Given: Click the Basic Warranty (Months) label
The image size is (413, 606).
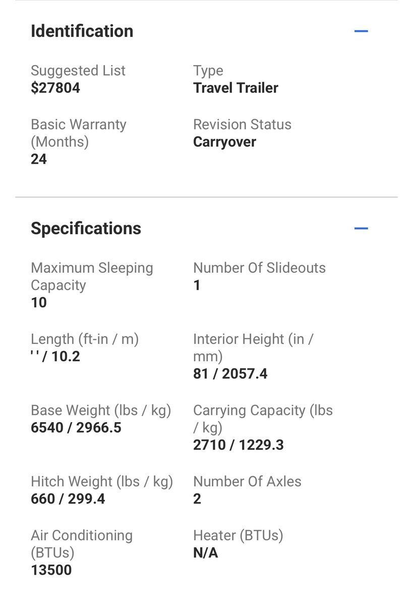Looking at the screenshot, I should (78, 133).
